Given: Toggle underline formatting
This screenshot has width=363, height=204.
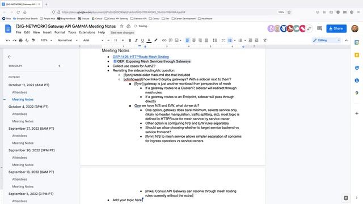Looking at the screenshot, I should point(142,40).
